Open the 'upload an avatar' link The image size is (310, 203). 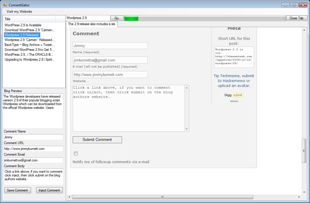[x=234, y=86]
